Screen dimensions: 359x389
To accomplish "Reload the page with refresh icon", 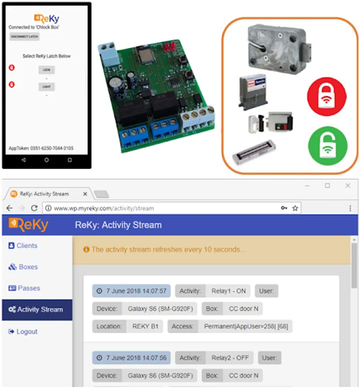I will pyautogui.click(x=34, y=208).
